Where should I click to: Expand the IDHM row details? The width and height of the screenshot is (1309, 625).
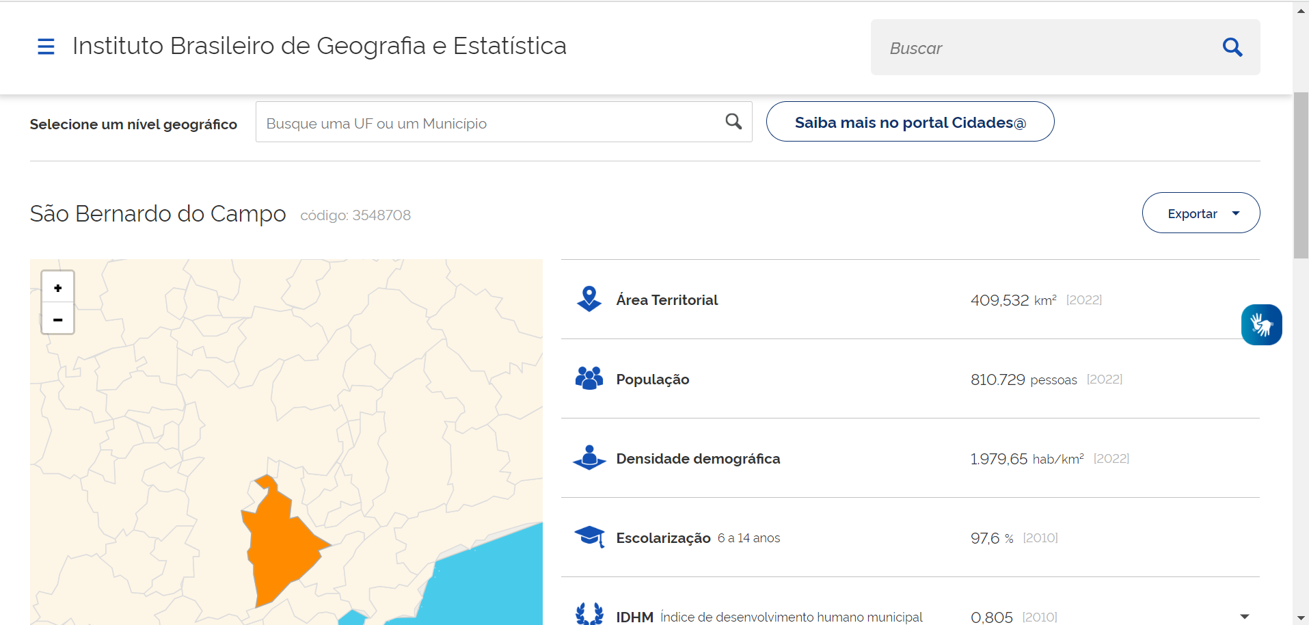coord(1245,617)
